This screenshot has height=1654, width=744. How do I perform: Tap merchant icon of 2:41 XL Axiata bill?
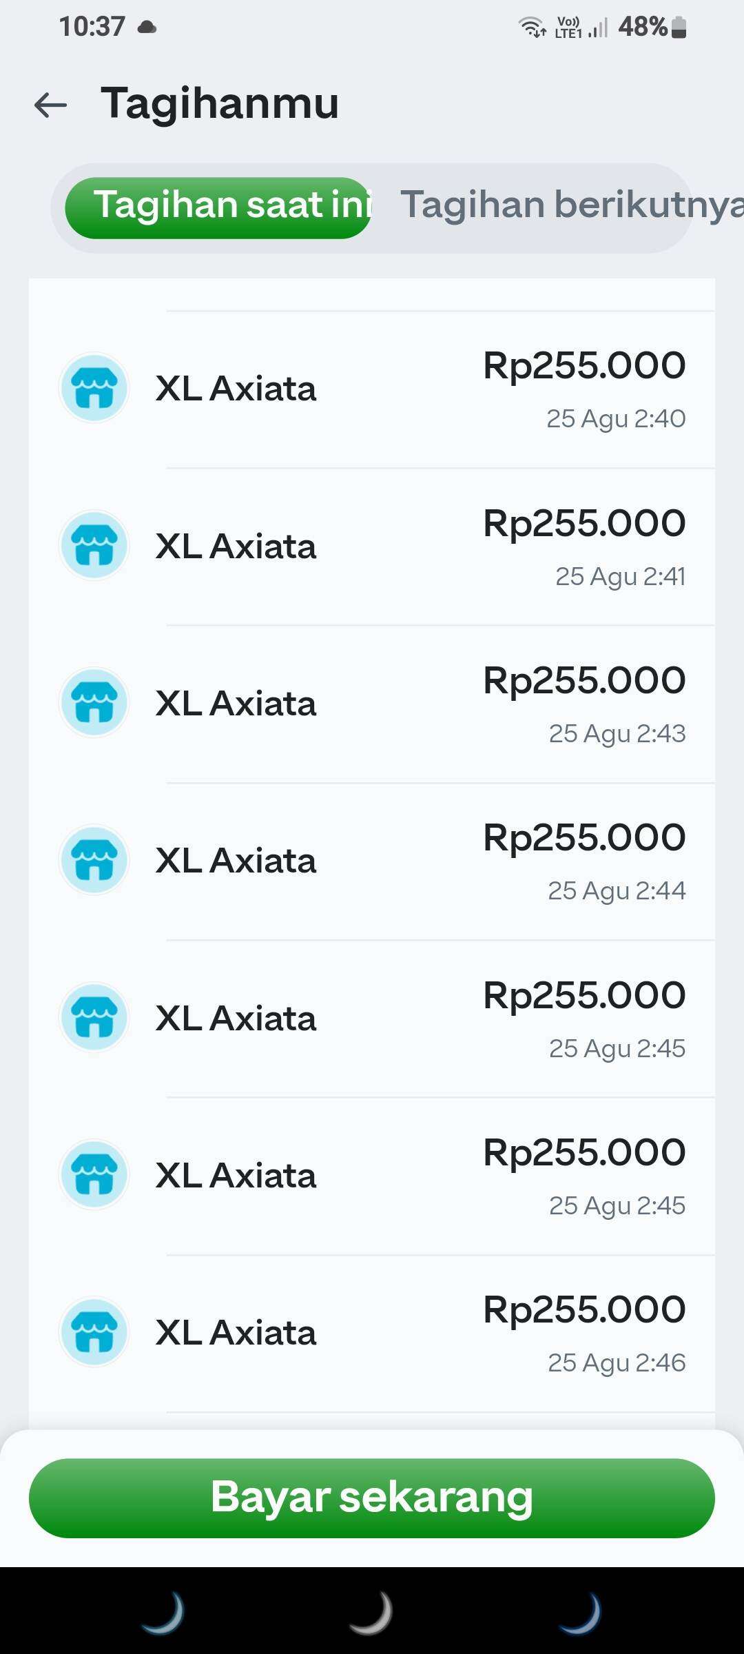coord(94,545)
